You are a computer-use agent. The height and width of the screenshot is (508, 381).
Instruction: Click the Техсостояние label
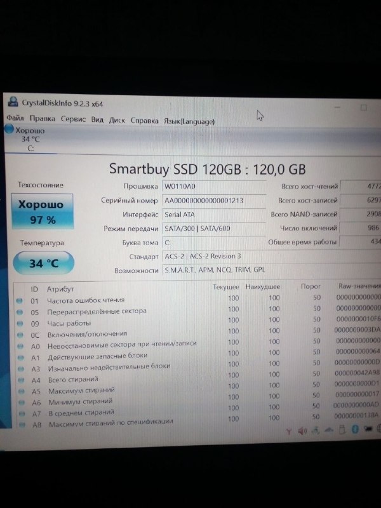click(x=41, y=185)
